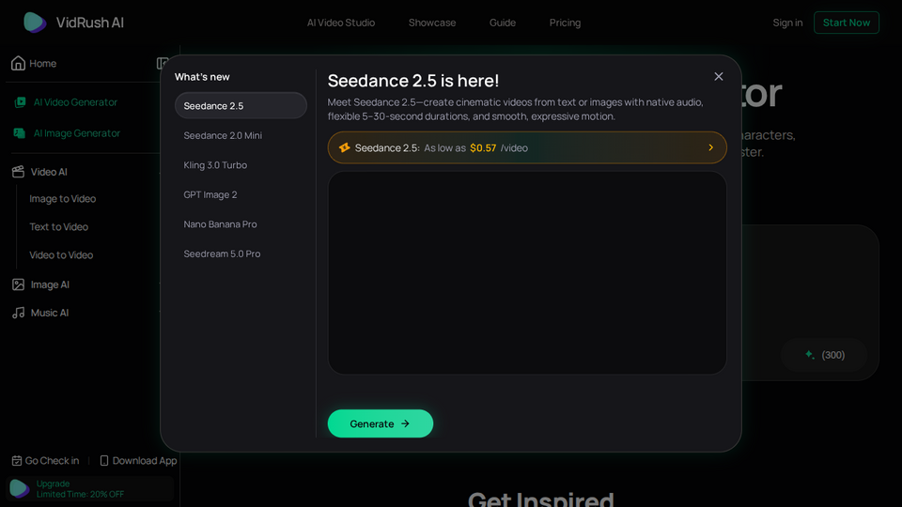Click the Download App phone icon
The width and height of the screenshot is (902, 507).
point(104,460)
